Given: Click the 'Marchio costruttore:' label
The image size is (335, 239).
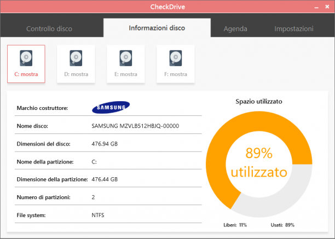Looking at the screenshot, I should click(x=42, y=108).
